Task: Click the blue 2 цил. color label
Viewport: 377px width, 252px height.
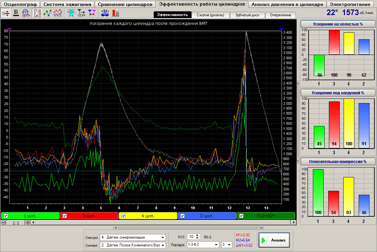Action: click(x=207, y=216)
